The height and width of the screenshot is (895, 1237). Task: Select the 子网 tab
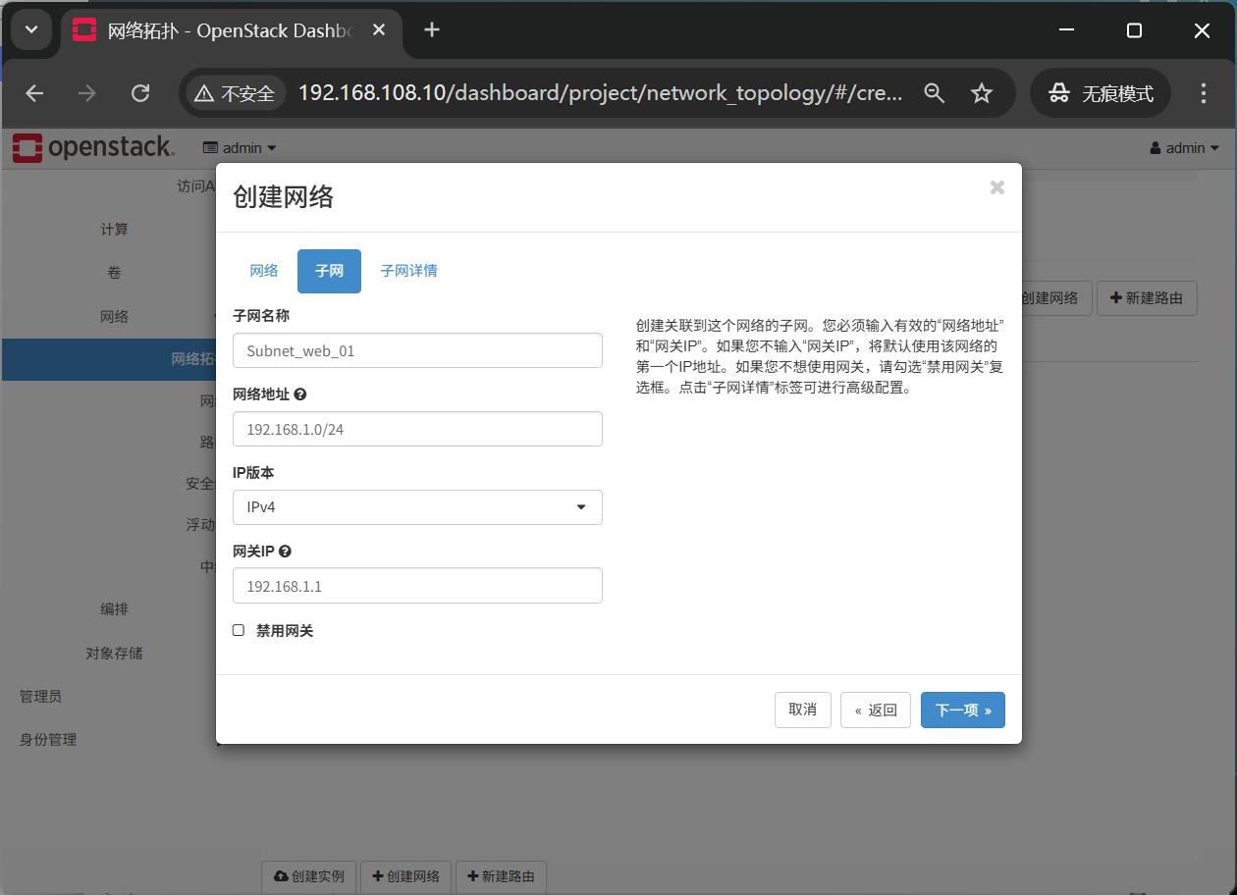click(329, 271)
